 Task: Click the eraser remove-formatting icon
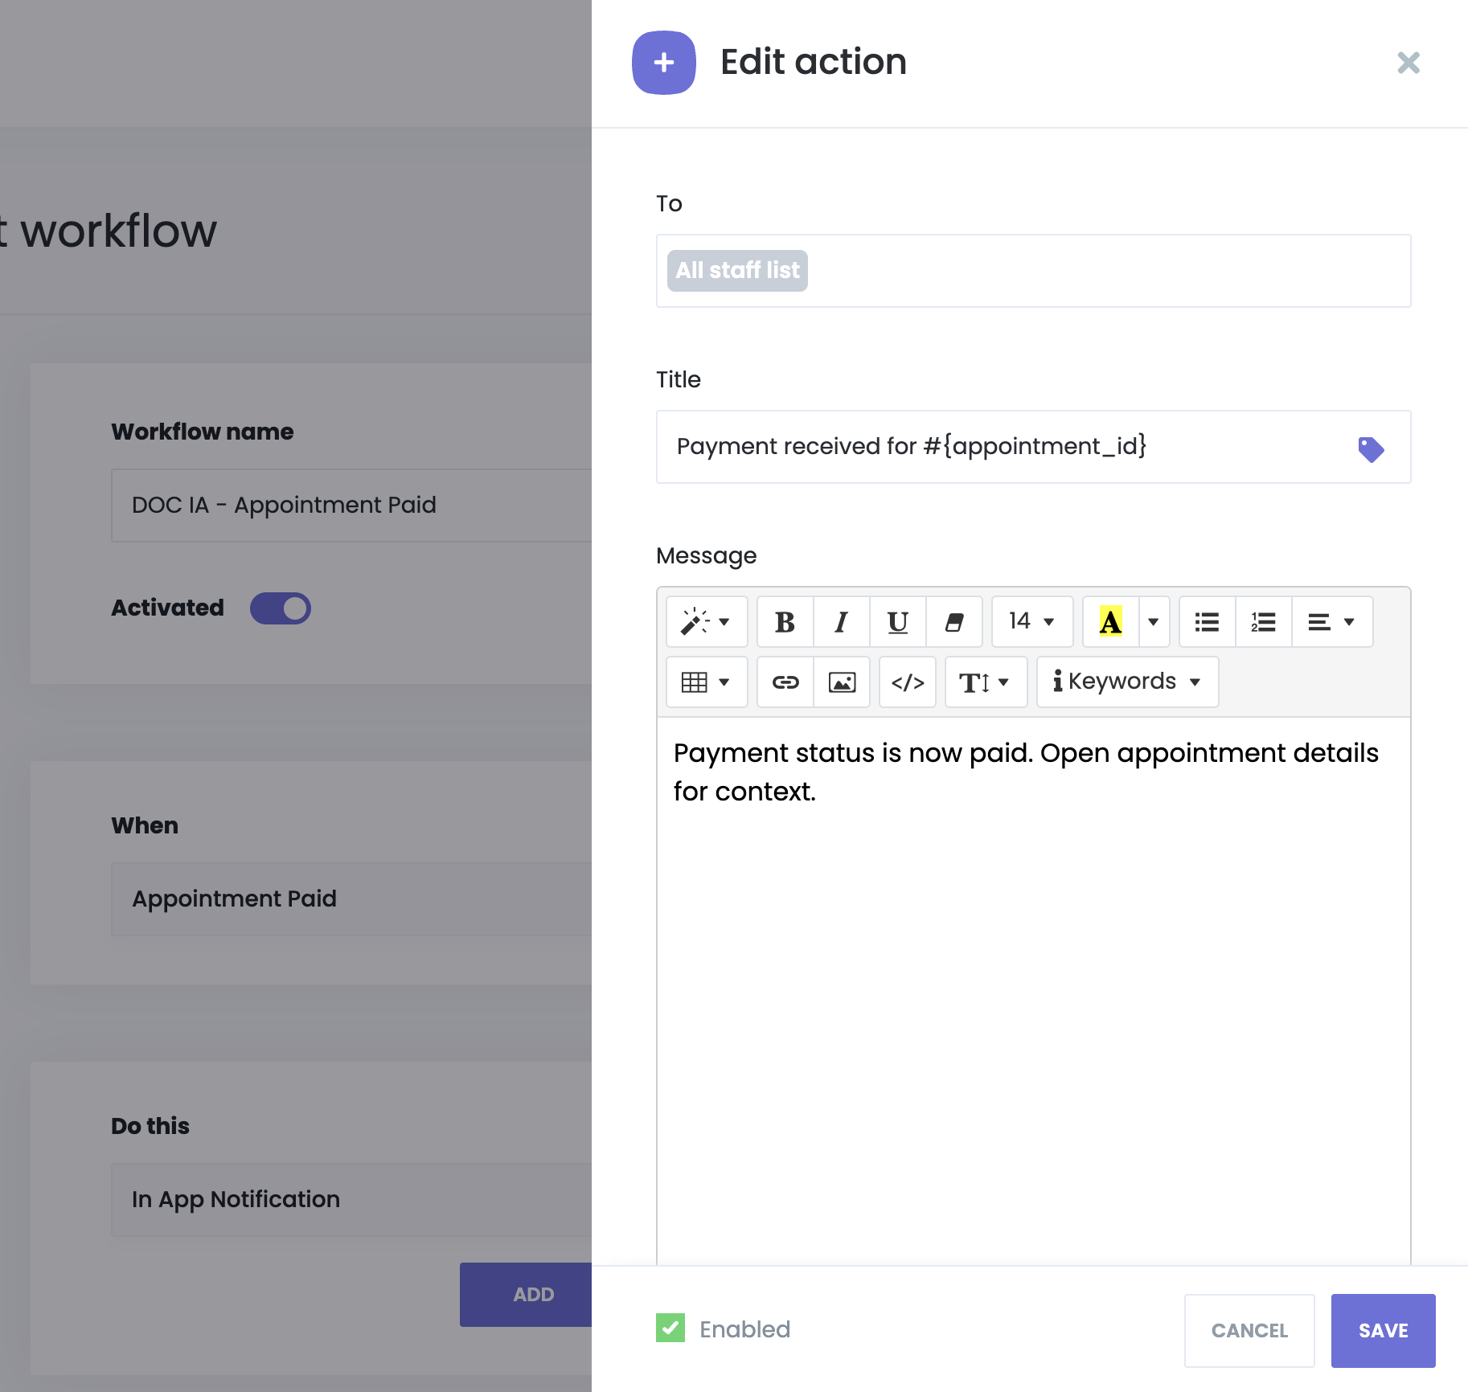tap(953, 622)
